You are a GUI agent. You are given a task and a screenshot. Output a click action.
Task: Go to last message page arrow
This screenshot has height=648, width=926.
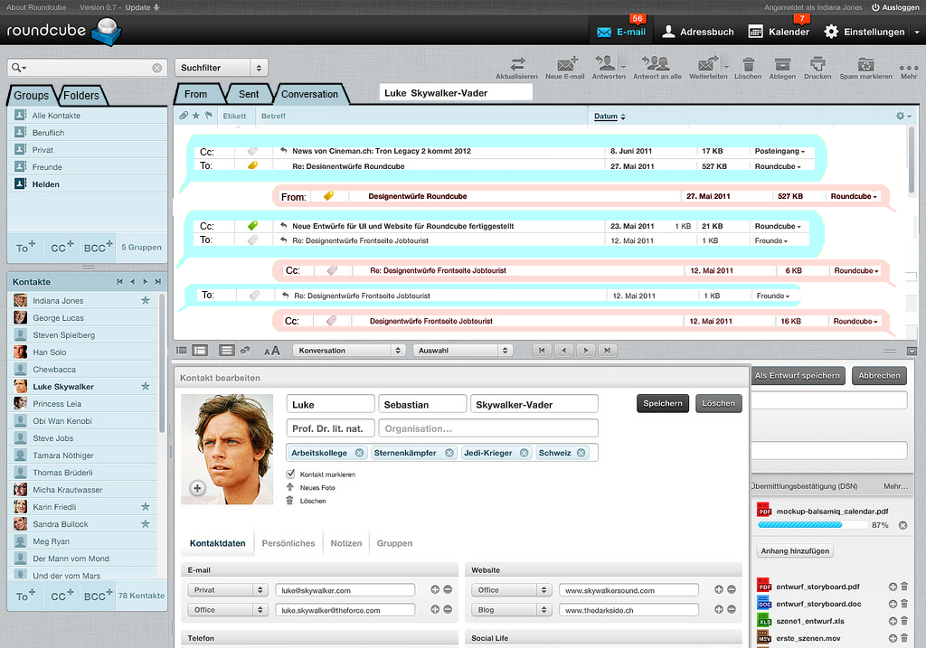607,351
